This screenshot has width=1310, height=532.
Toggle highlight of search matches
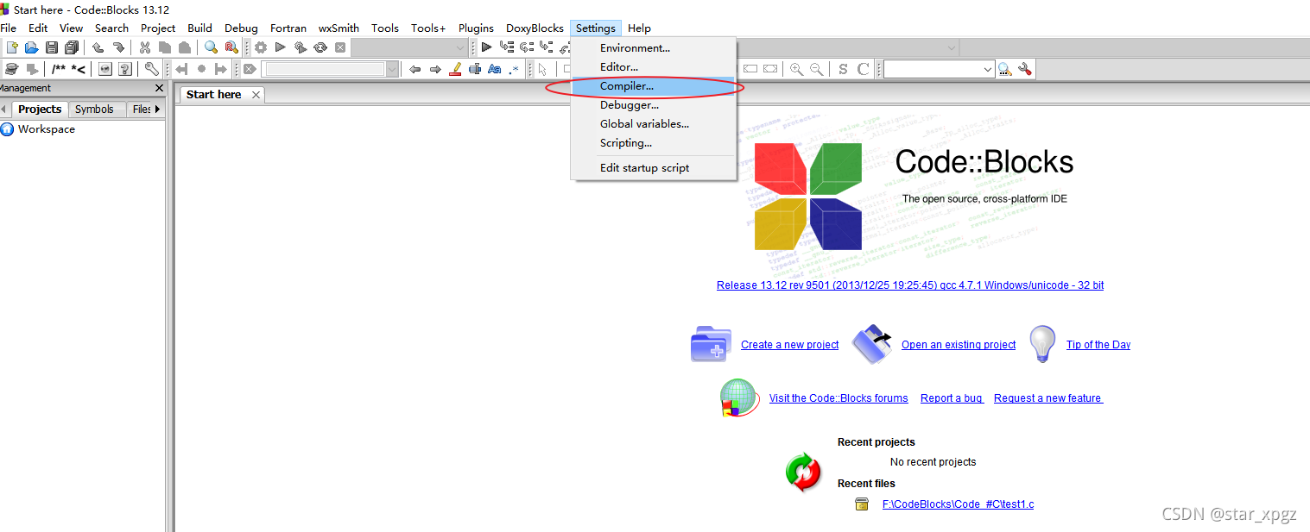(455, 69)
